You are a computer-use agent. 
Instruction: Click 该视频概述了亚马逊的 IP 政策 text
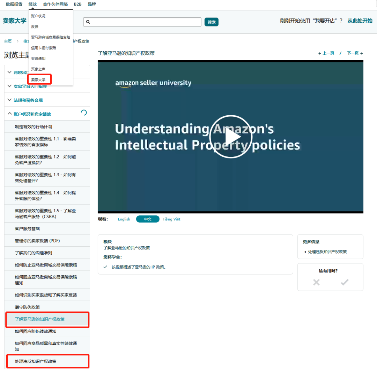pyautogui.click(x=139, y=267)
